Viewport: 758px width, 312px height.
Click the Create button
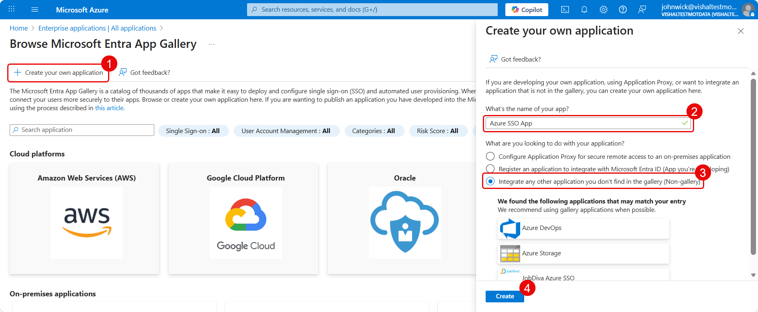(x=505, y=296)
